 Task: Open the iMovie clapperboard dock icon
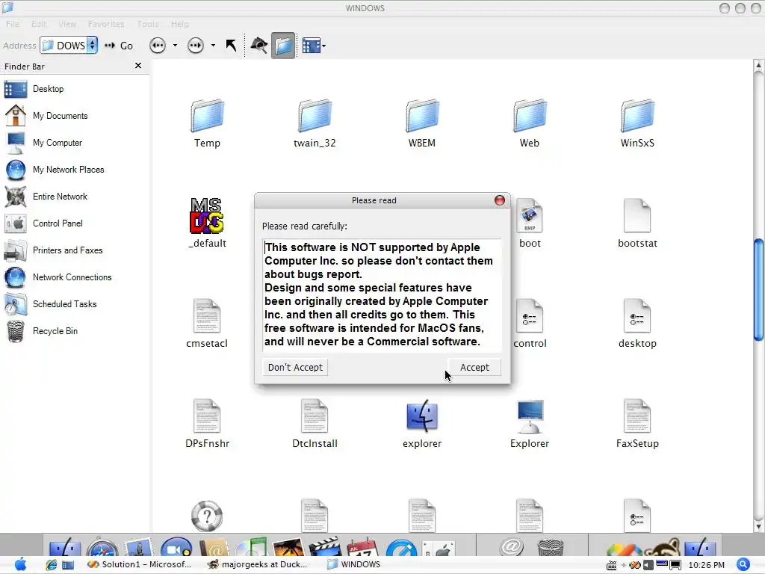click(326, 546)
